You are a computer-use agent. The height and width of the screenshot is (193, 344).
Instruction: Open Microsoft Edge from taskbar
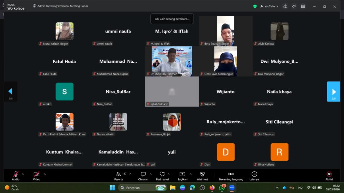(x=192, y=188)
